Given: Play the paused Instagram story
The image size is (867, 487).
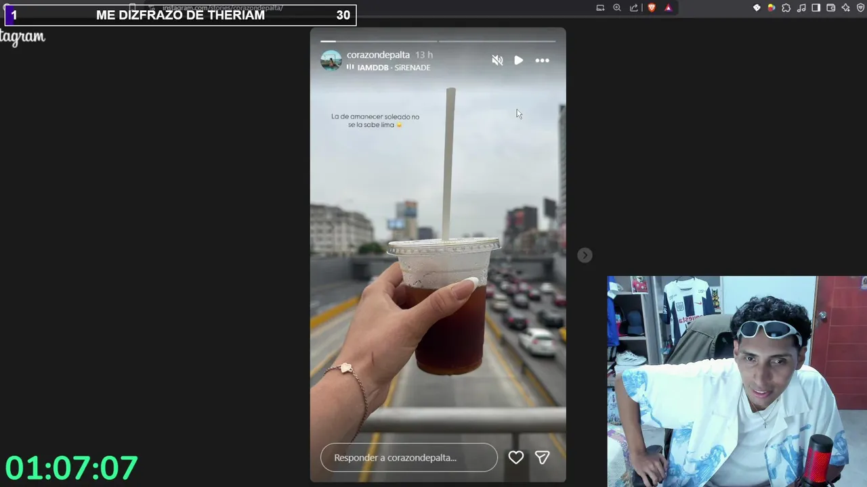Looking at the screenshot, I should pos(519,60).
